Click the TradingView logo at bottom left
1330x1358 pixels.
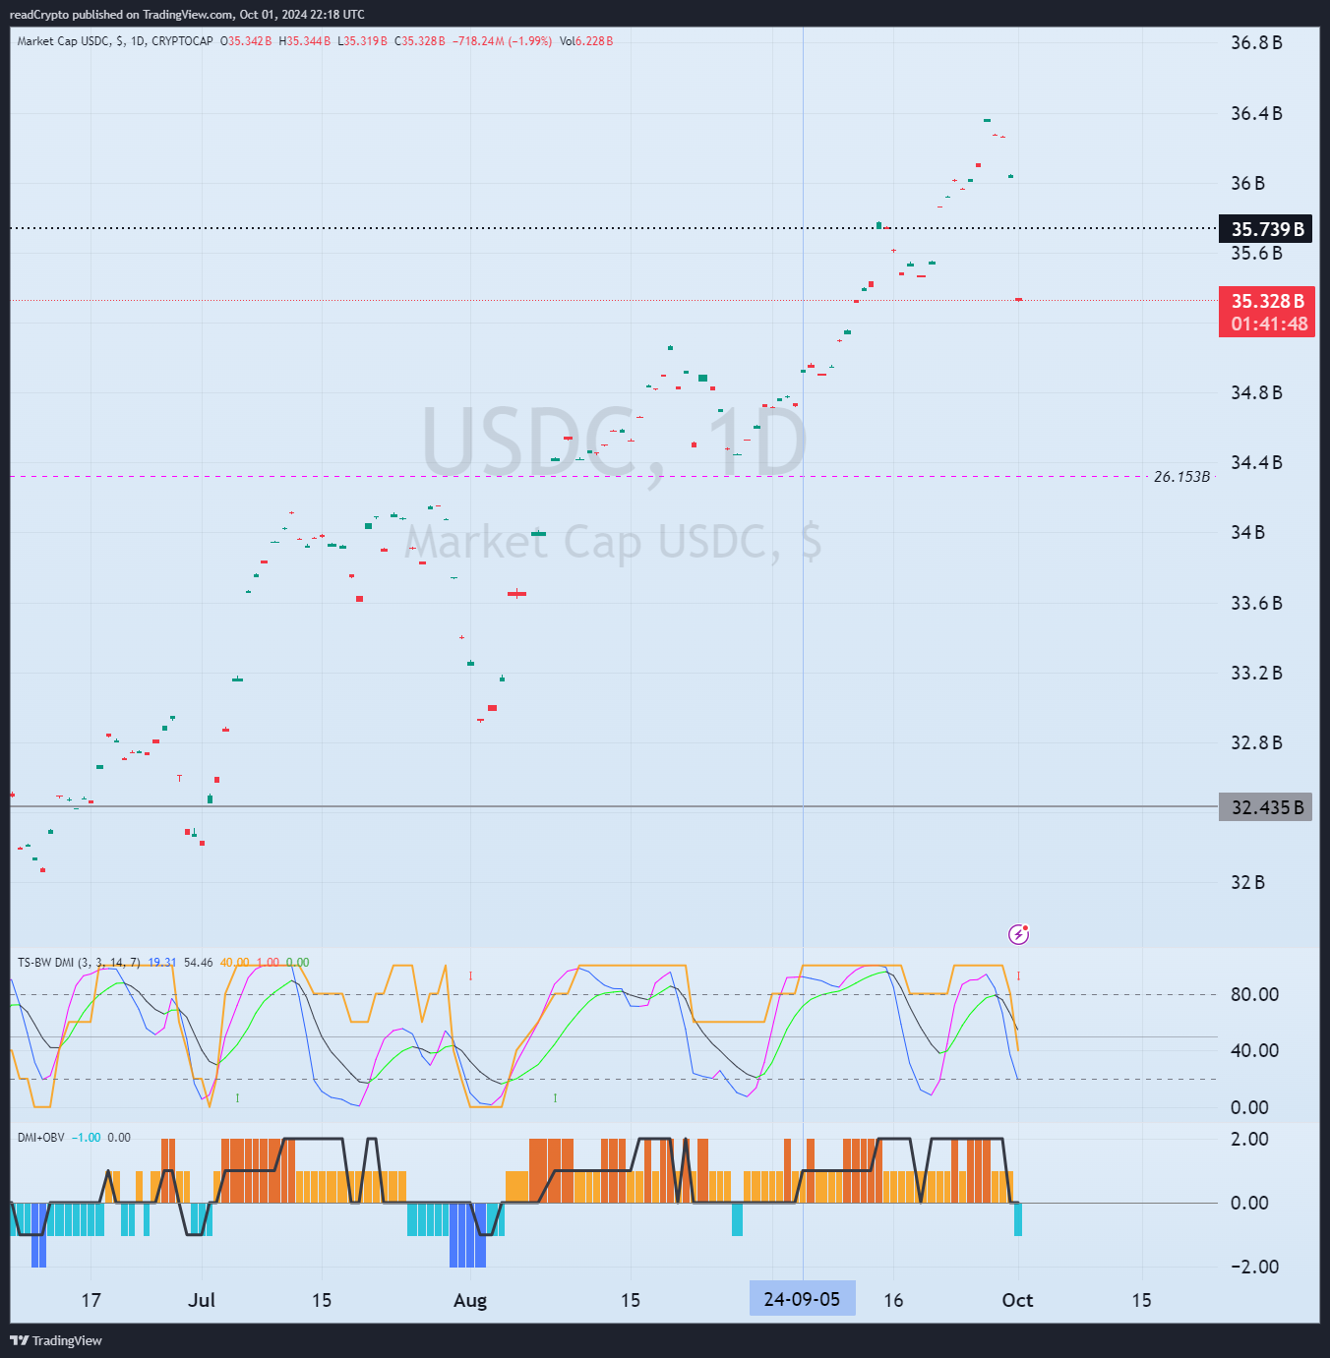pyautogui.click(x=56, y=1340)
